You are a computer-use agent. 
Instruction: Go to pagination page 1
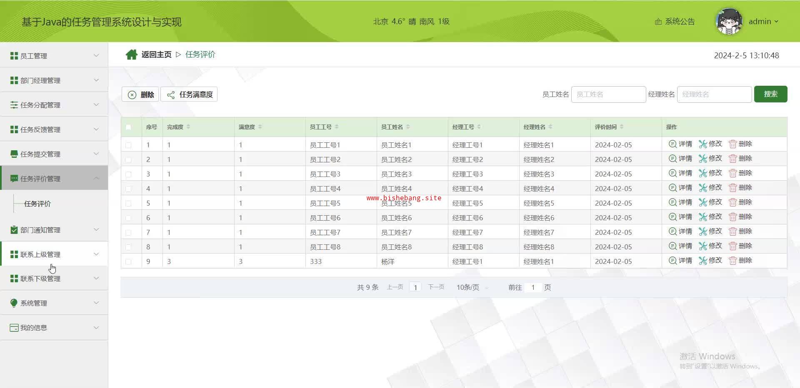(x=415, y=287)
